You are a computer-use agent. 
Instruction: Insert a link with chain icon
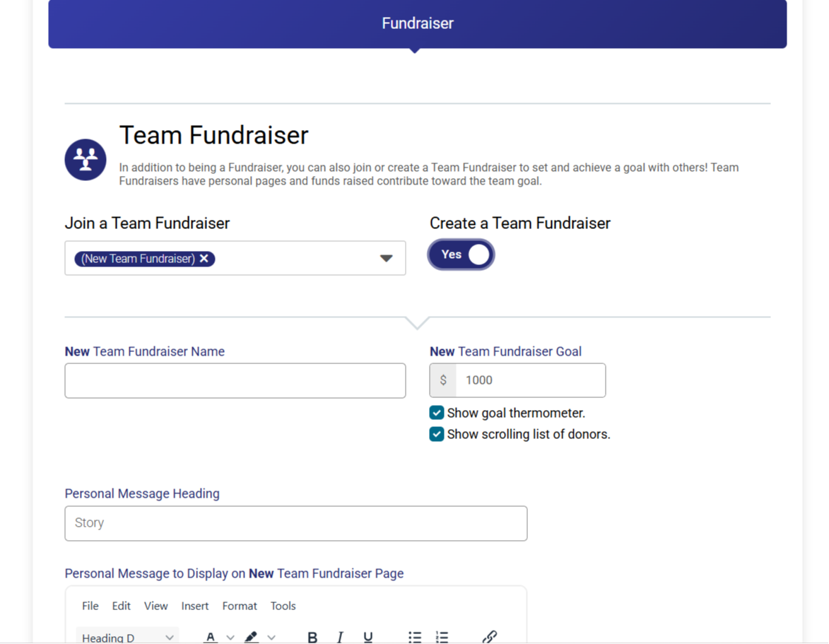point(490,637)
